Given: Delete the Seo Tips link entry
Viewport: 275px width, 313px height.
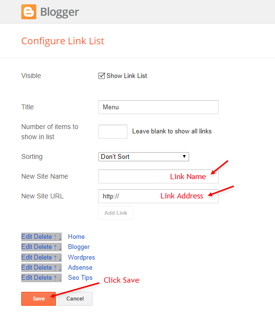Looking at the screenshot, I should tap(43, 278).
